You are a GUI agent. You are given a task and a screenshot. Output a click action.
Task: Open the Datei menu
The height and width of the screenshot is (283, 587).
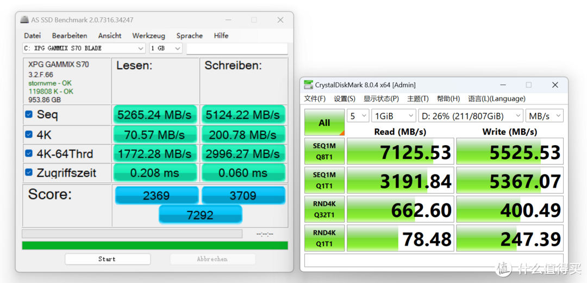click(x=32, y=36)
